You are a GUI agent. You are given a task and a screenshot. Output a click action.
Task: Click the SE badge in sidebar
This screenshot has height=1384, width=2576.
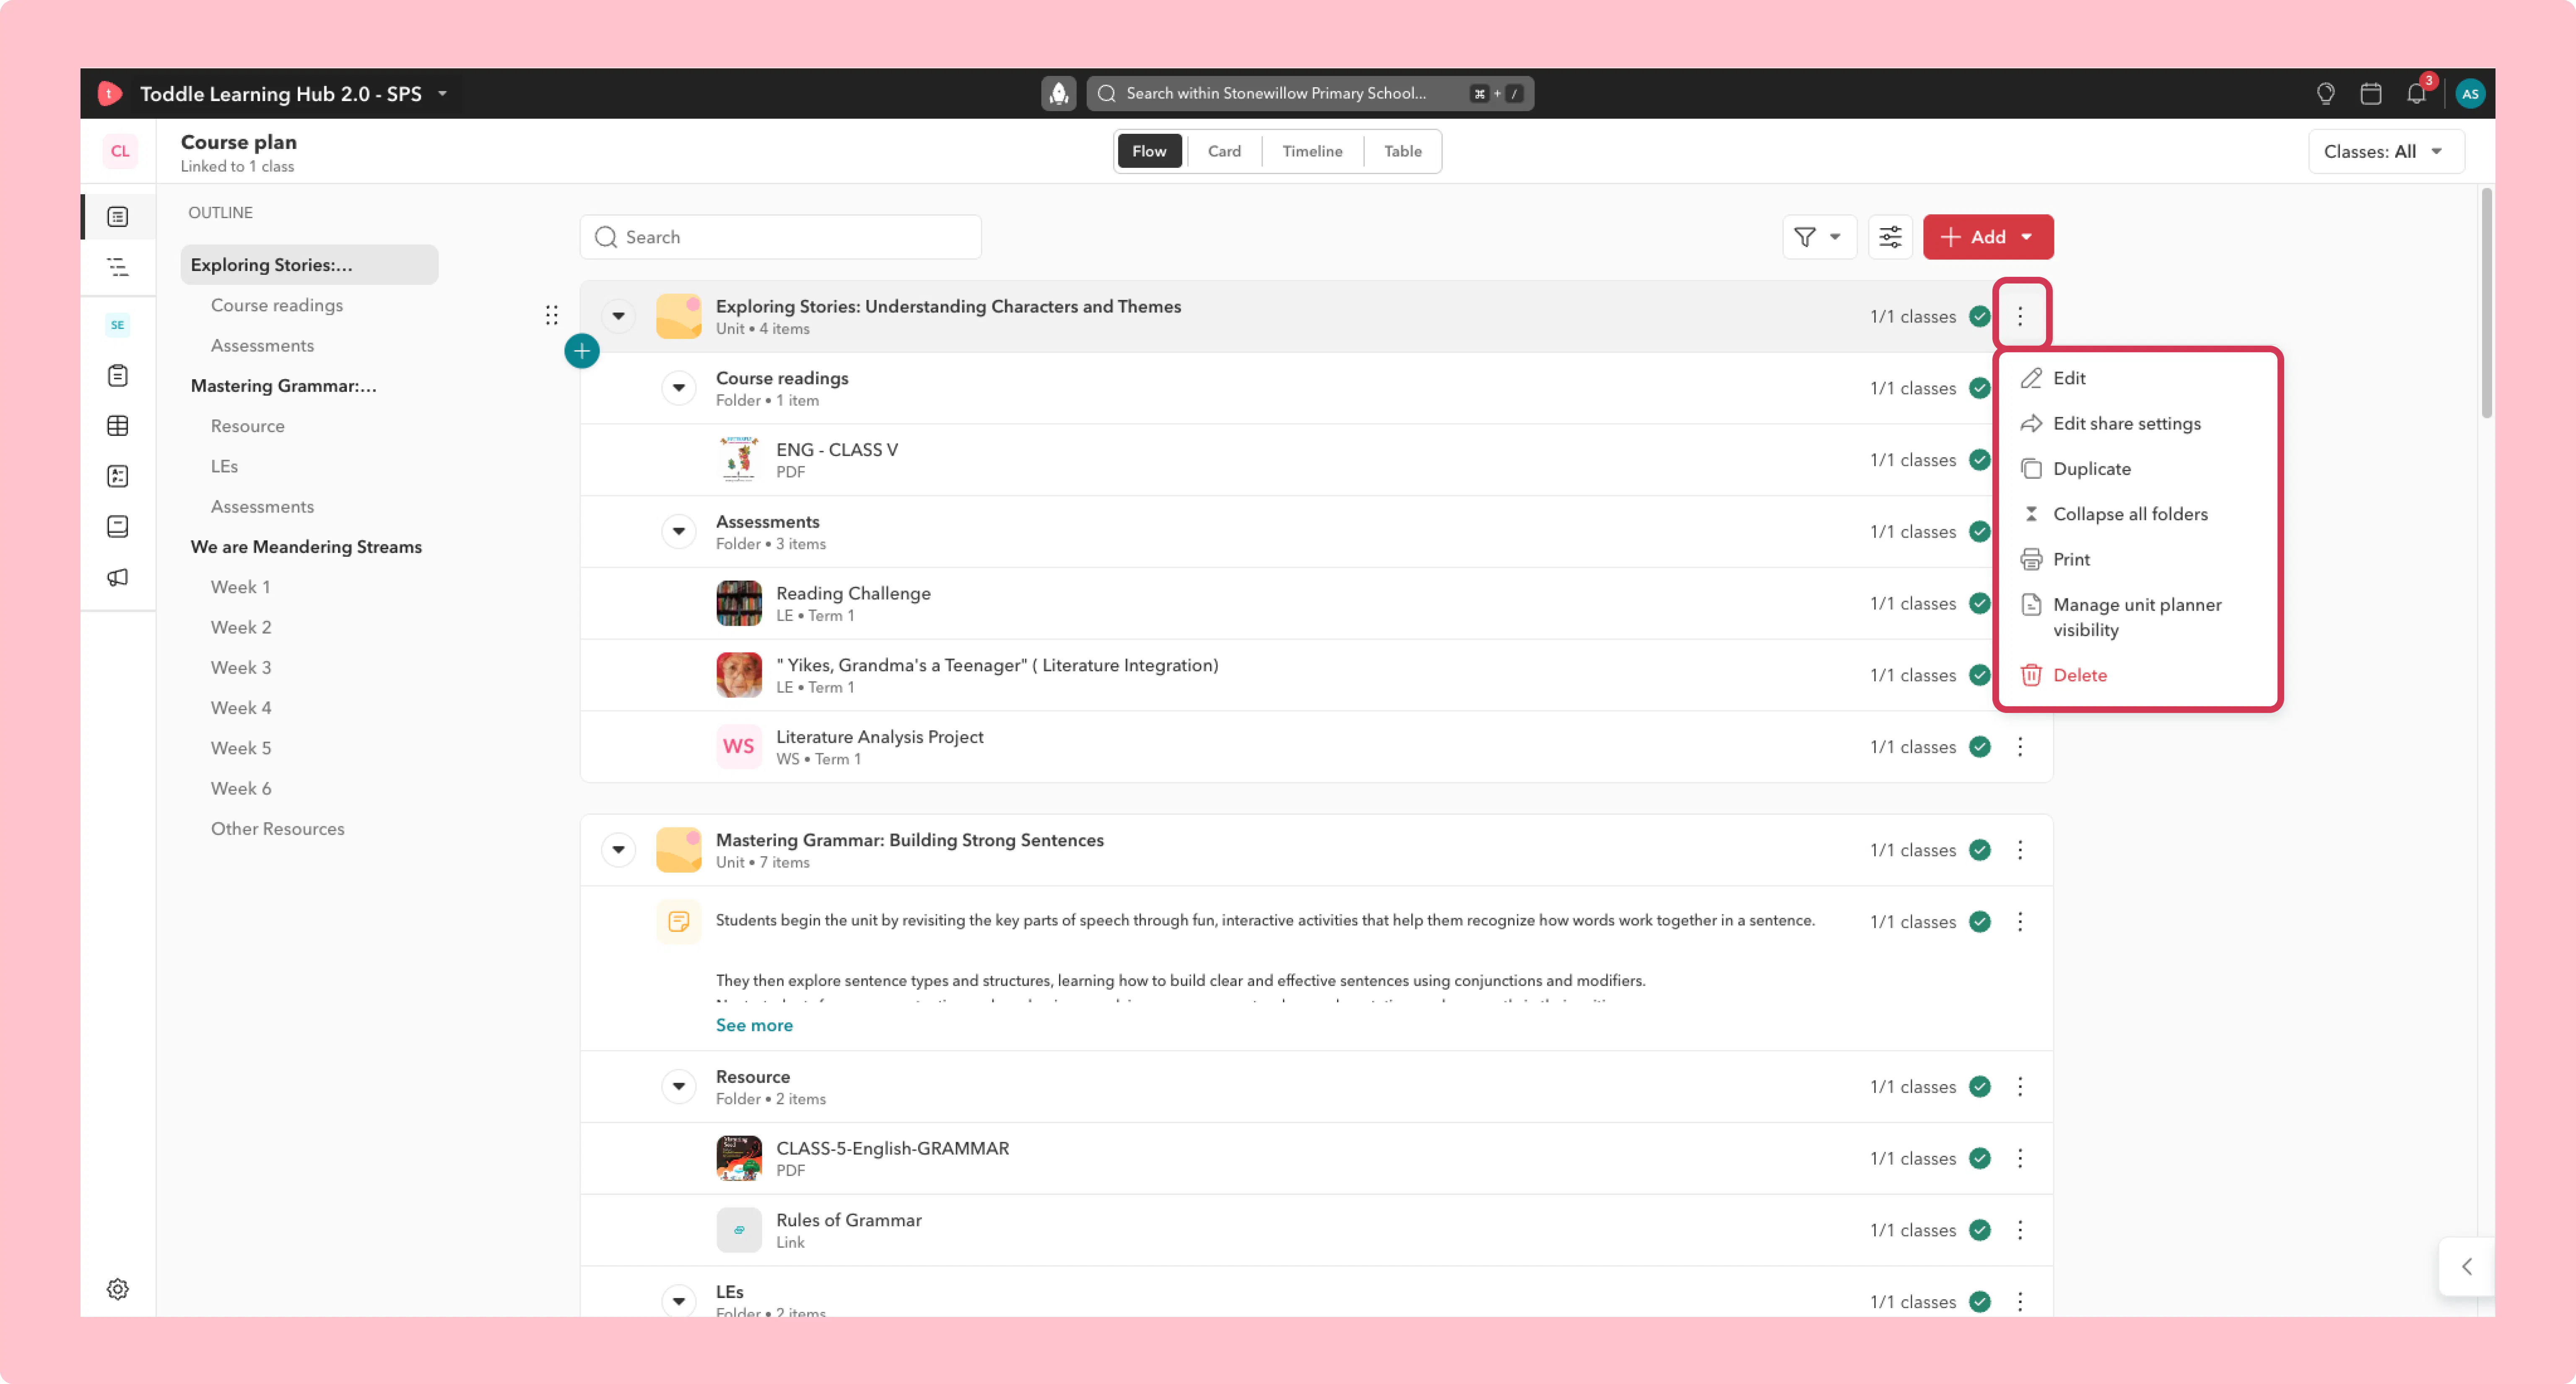click(118, 324)
